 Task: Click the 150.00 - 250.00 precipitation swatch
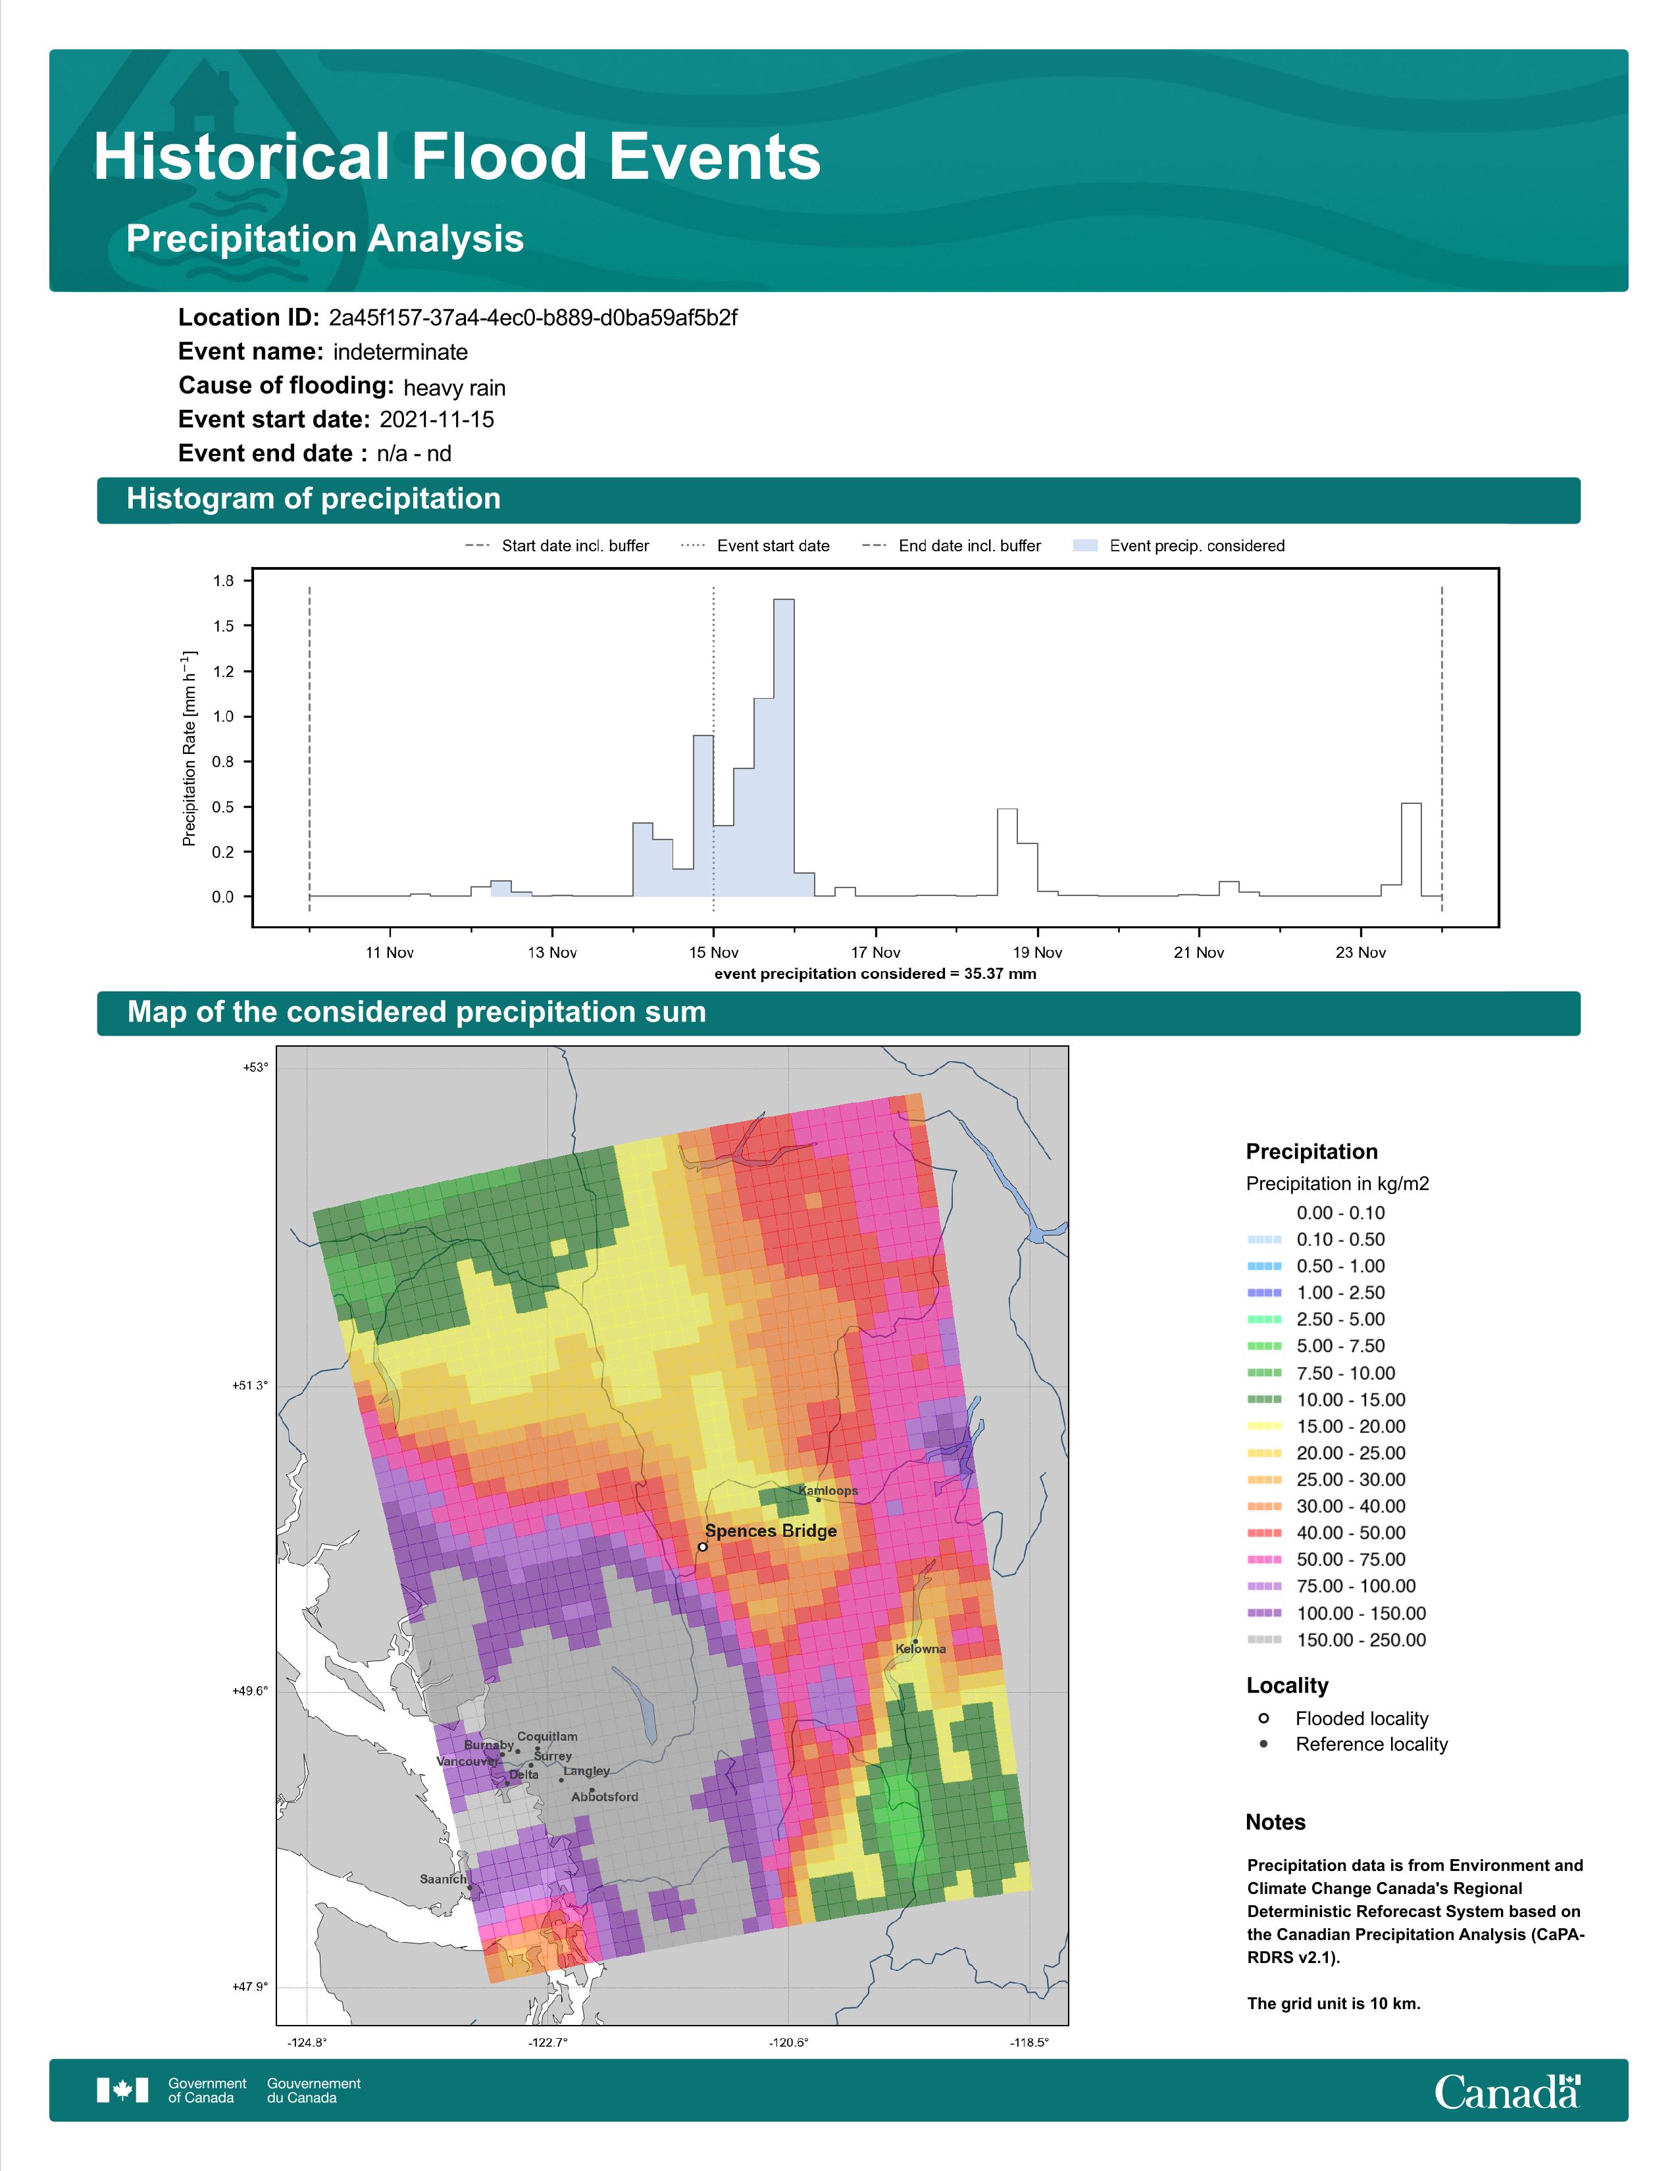[x=1265, y=1640]
